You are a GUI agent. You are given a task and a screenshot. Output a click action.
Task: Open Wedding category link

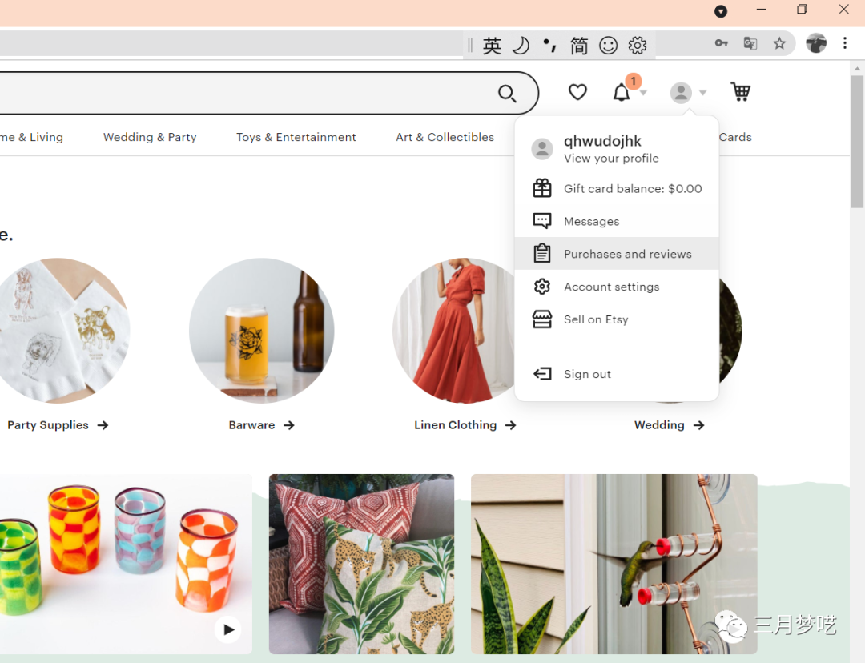tap(669, 425)
